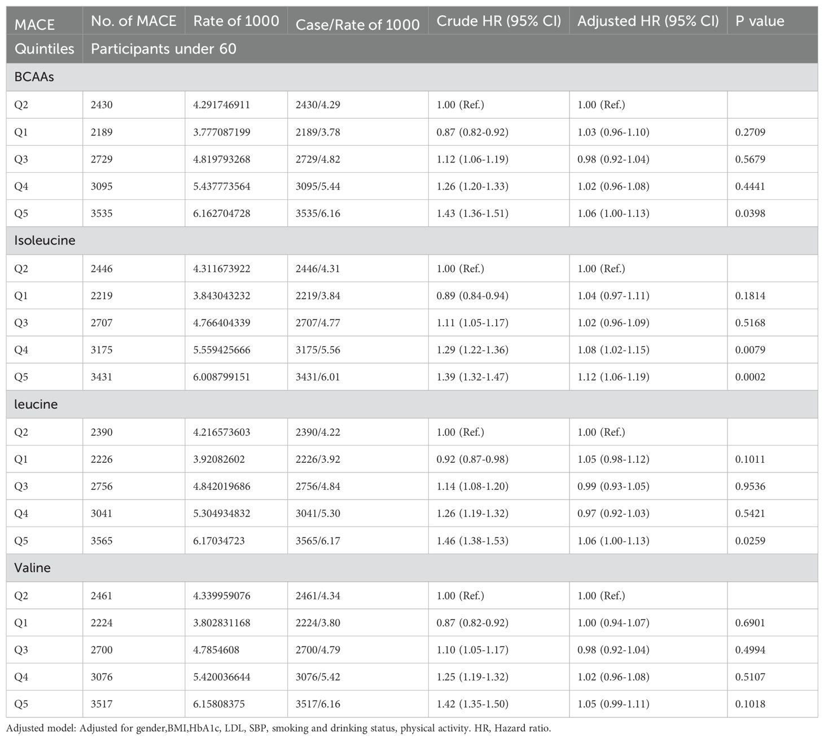Click rate value "4.339959076"
Image resolution: width=824 pixels, height=740 pixels.
click(222, 596)
